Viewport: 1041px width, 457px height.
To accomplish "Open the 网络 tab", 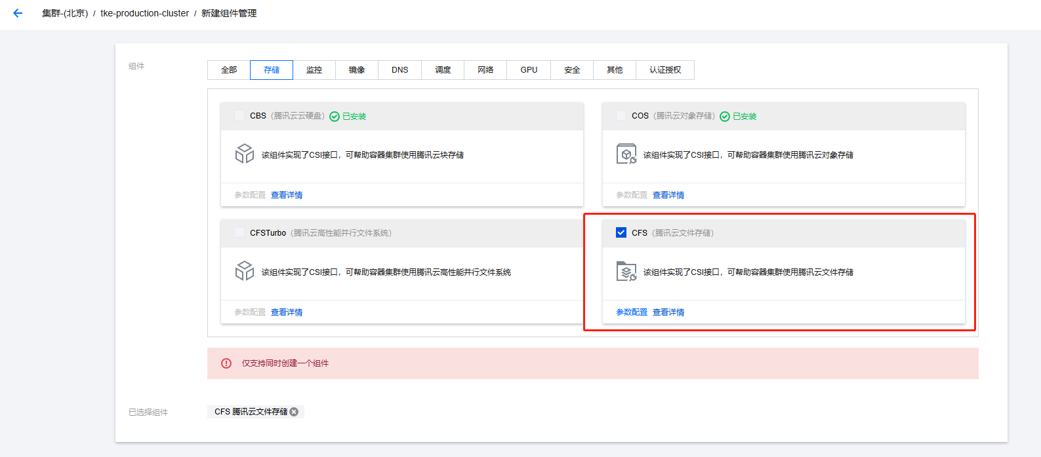I will pos(485,70).
